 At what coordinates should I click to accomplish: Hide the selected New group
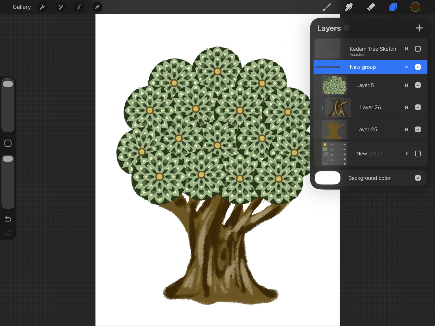(x=418, y=67)
